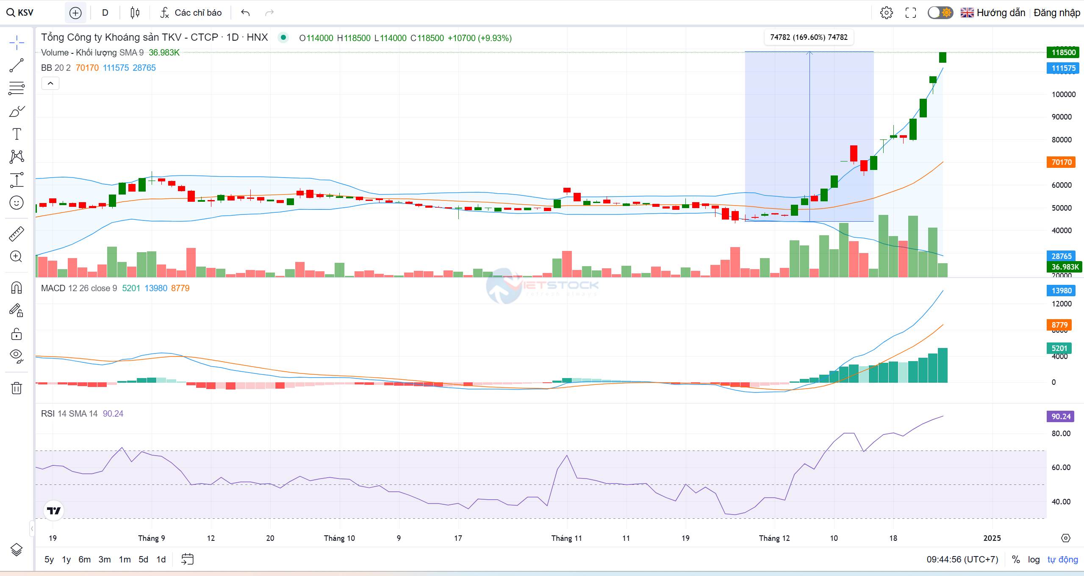Image resolution: width=1084 pixels, height=576 pixels.
Task: Select the trend line drawing tool
Action: coord(17,66)
